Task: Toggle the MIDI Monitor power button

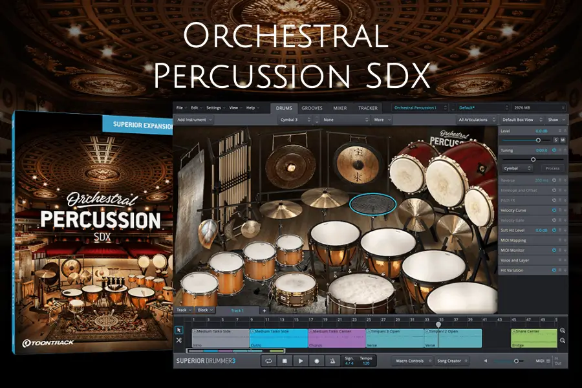Action: (x=554, y=250)
